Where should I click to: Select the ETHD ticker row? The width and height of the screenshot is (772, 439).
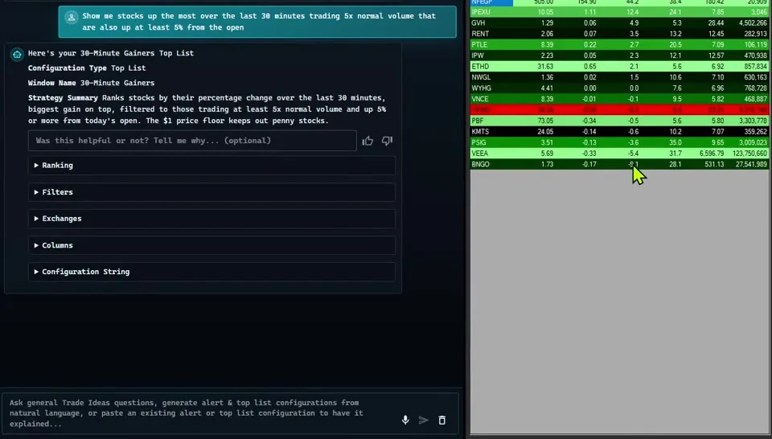click(x=619, y=67)
